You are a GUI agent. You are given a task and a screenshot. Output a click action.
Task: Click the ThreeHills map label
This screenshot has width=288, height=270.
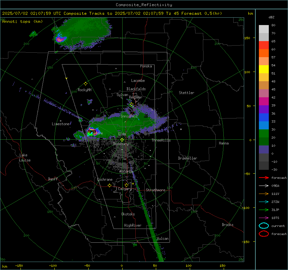point(161,140)
